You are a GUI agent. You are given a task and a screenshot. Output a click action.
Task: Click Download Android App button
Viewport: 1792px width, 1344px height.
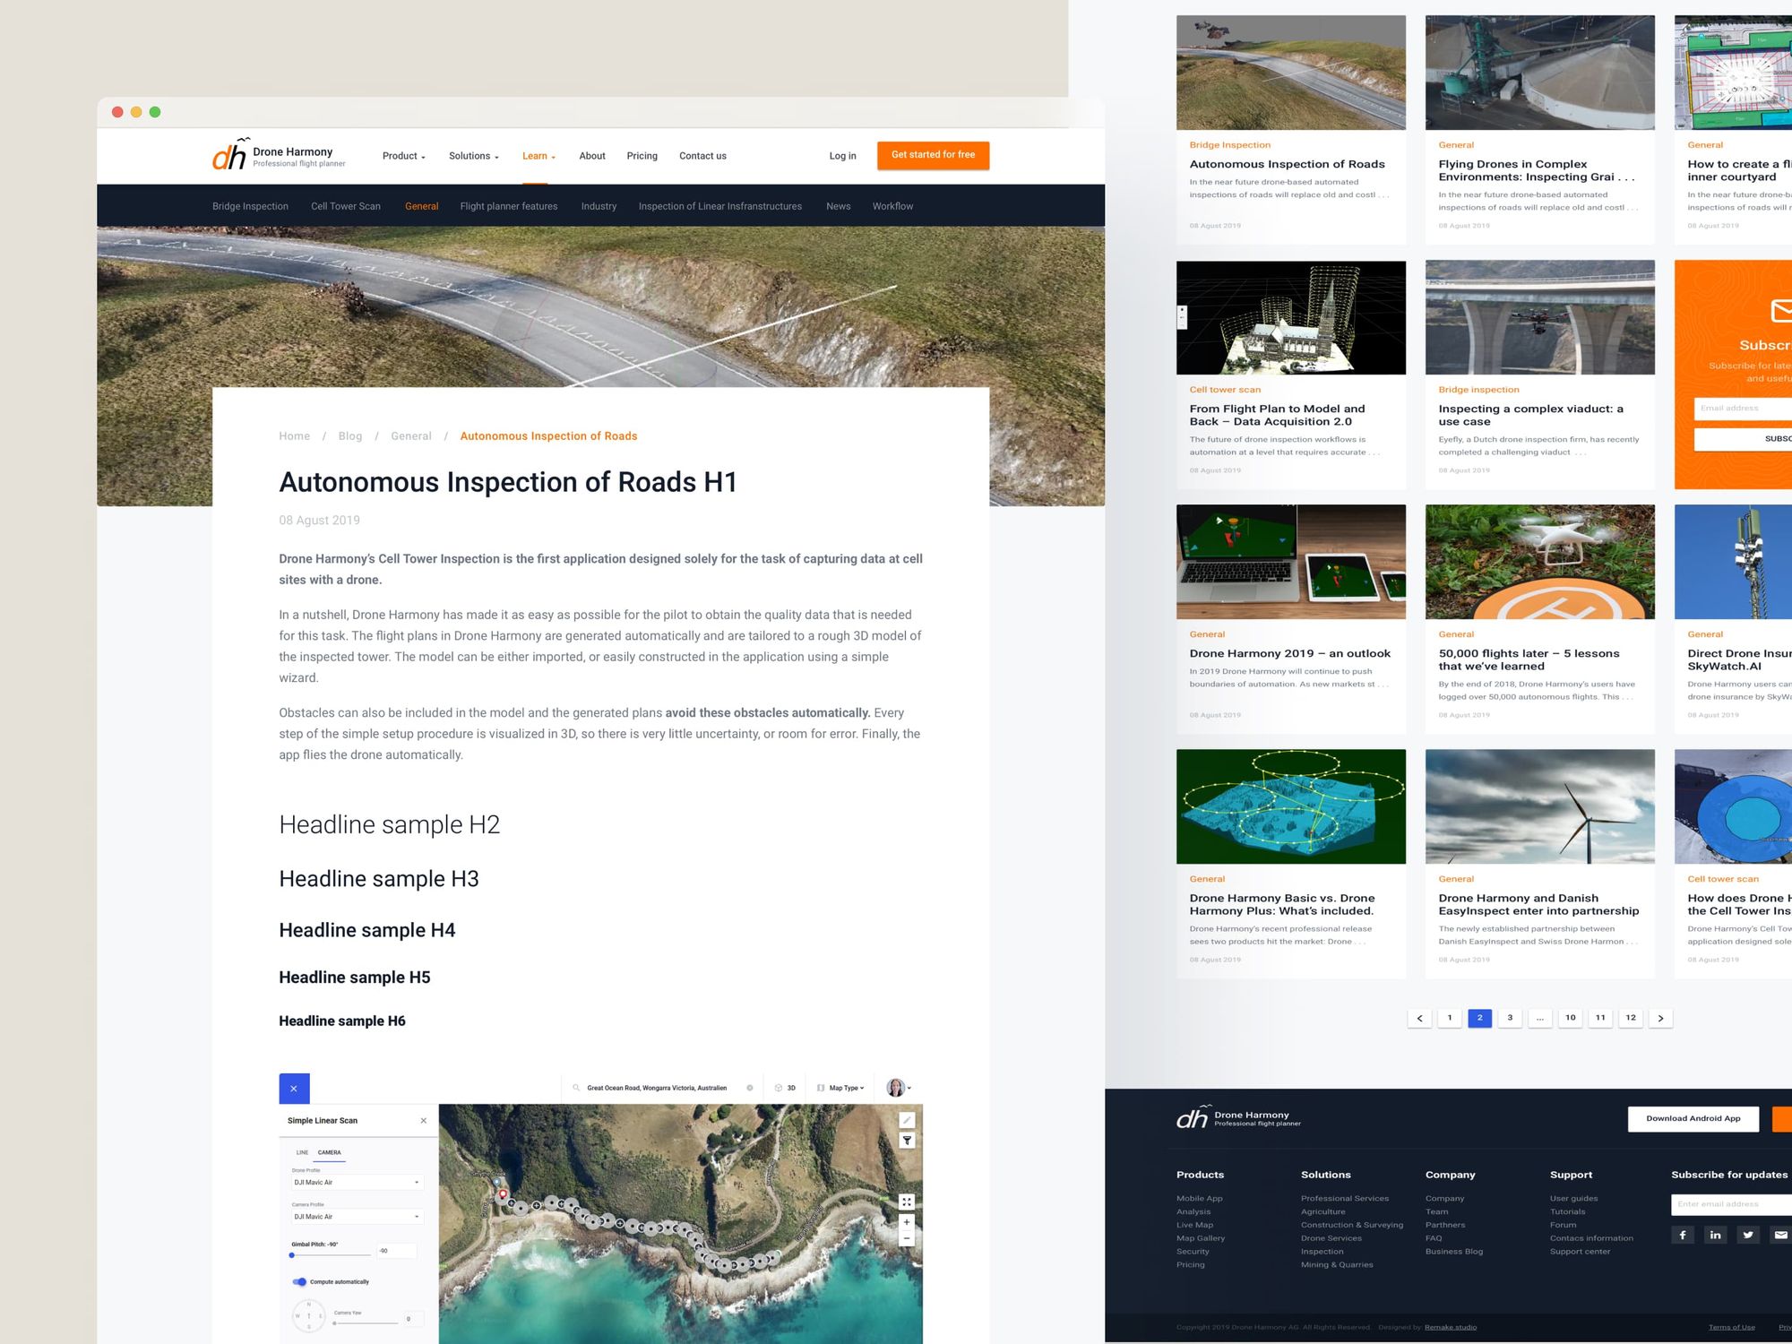pyautogui.click(x=1693, y=1118)
